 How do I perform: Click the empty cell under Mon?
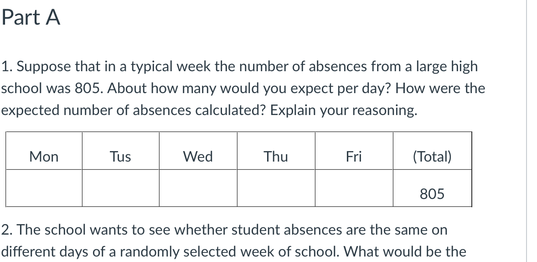point(44,188)
